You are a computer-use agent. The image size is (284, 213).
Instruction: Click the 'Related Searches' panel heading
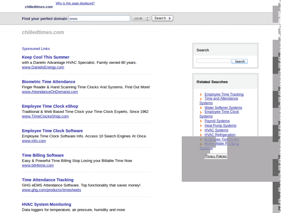pyautogui.click(x=212, y=82)
